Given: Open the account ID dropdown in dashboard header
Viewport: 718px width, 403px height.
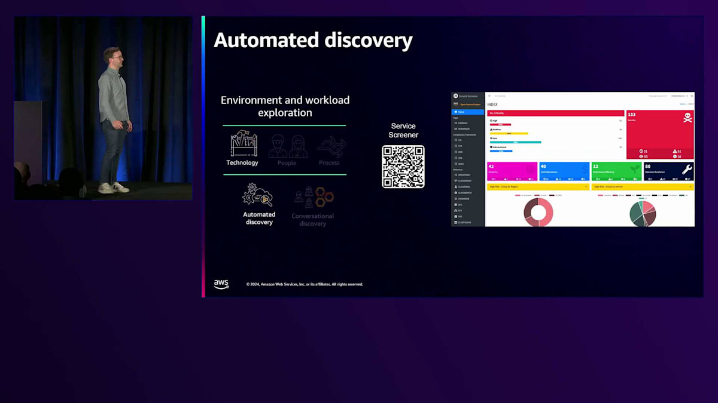Looking at the screenshot, I should (x=680, y=96).
